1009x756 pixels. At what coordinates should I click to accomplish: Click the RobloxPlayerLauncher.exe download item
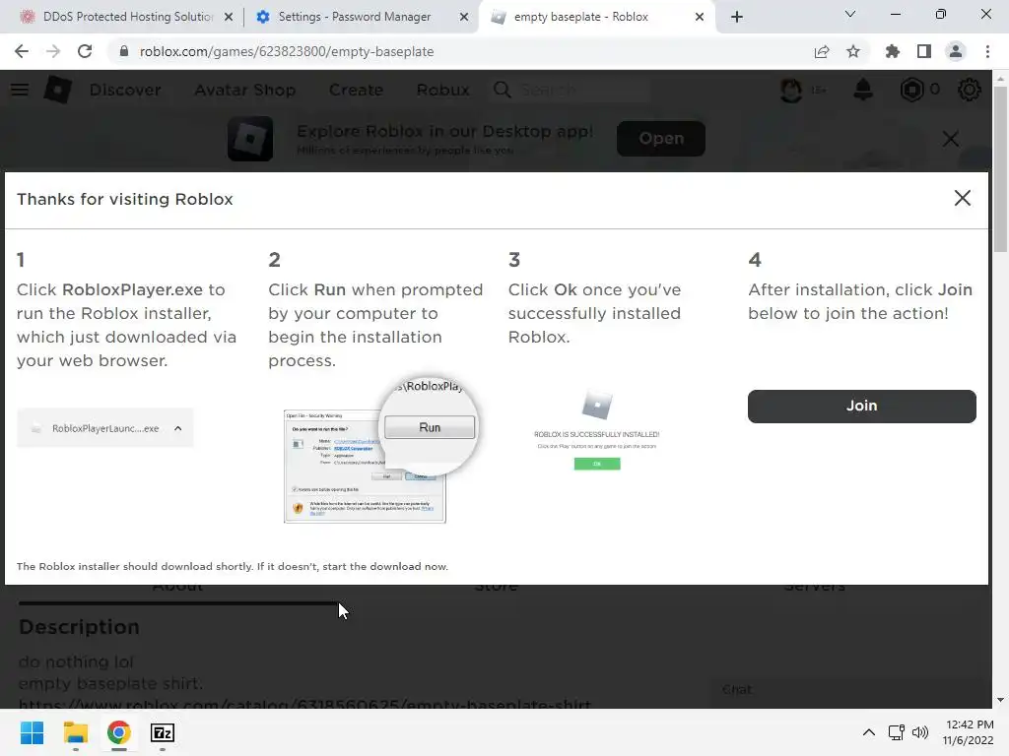105,428
